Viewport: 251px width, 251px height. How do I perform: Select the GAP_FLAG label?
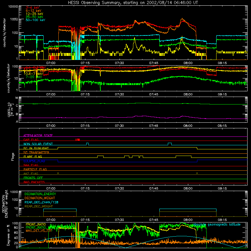(31, 140)
